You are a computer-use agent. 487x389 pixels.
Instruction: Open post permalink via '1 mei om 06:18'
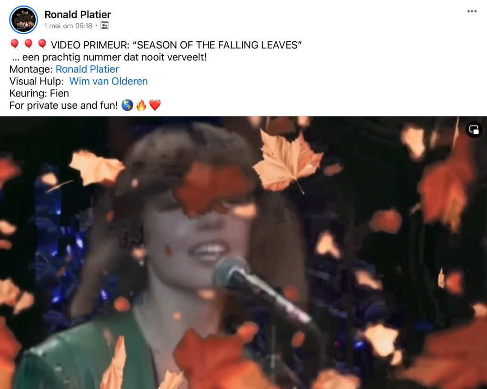click(68, 26)
